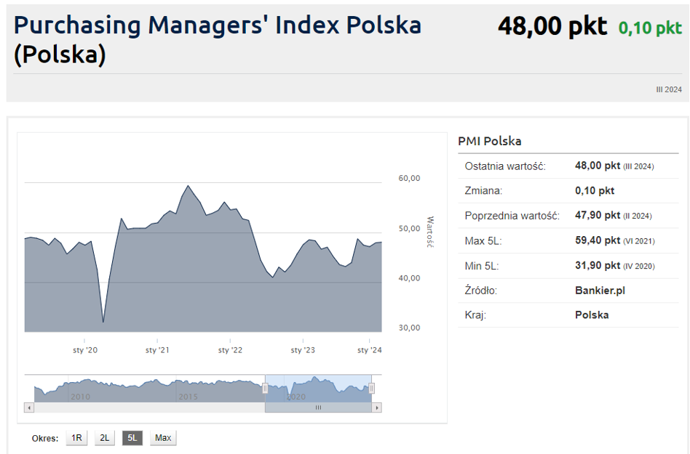Click the Max 5L value 59,40 pkt
Screen dimensions: 690x454
(x=598, y=240)
